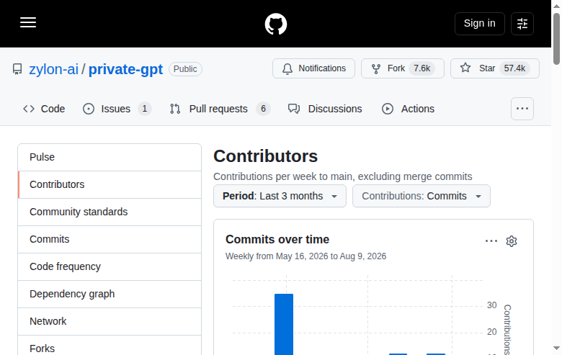562x355 pixels.
Task: Switch to the Discussions tab
Action: (x=325, y=109)
